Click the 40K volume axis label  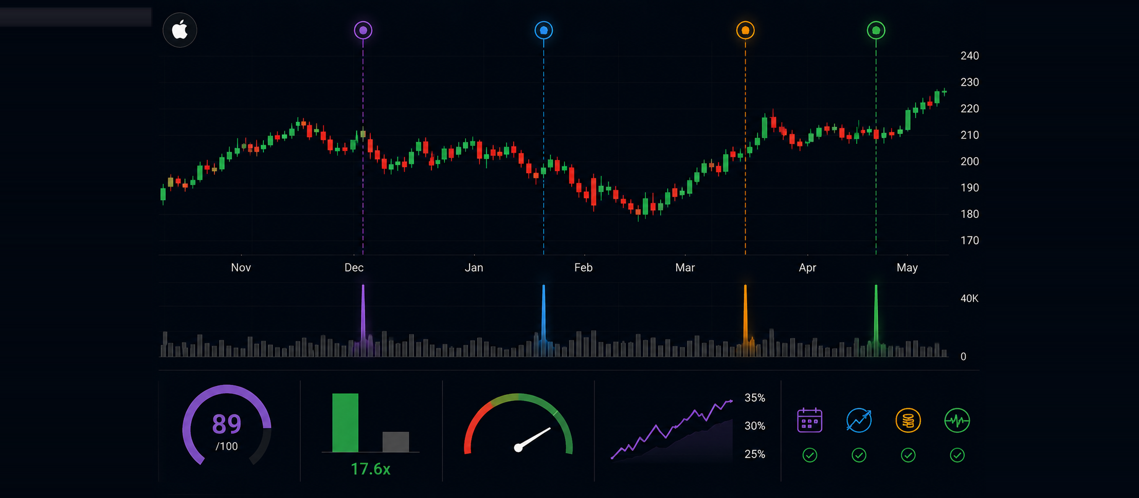[x=969, y=298]
